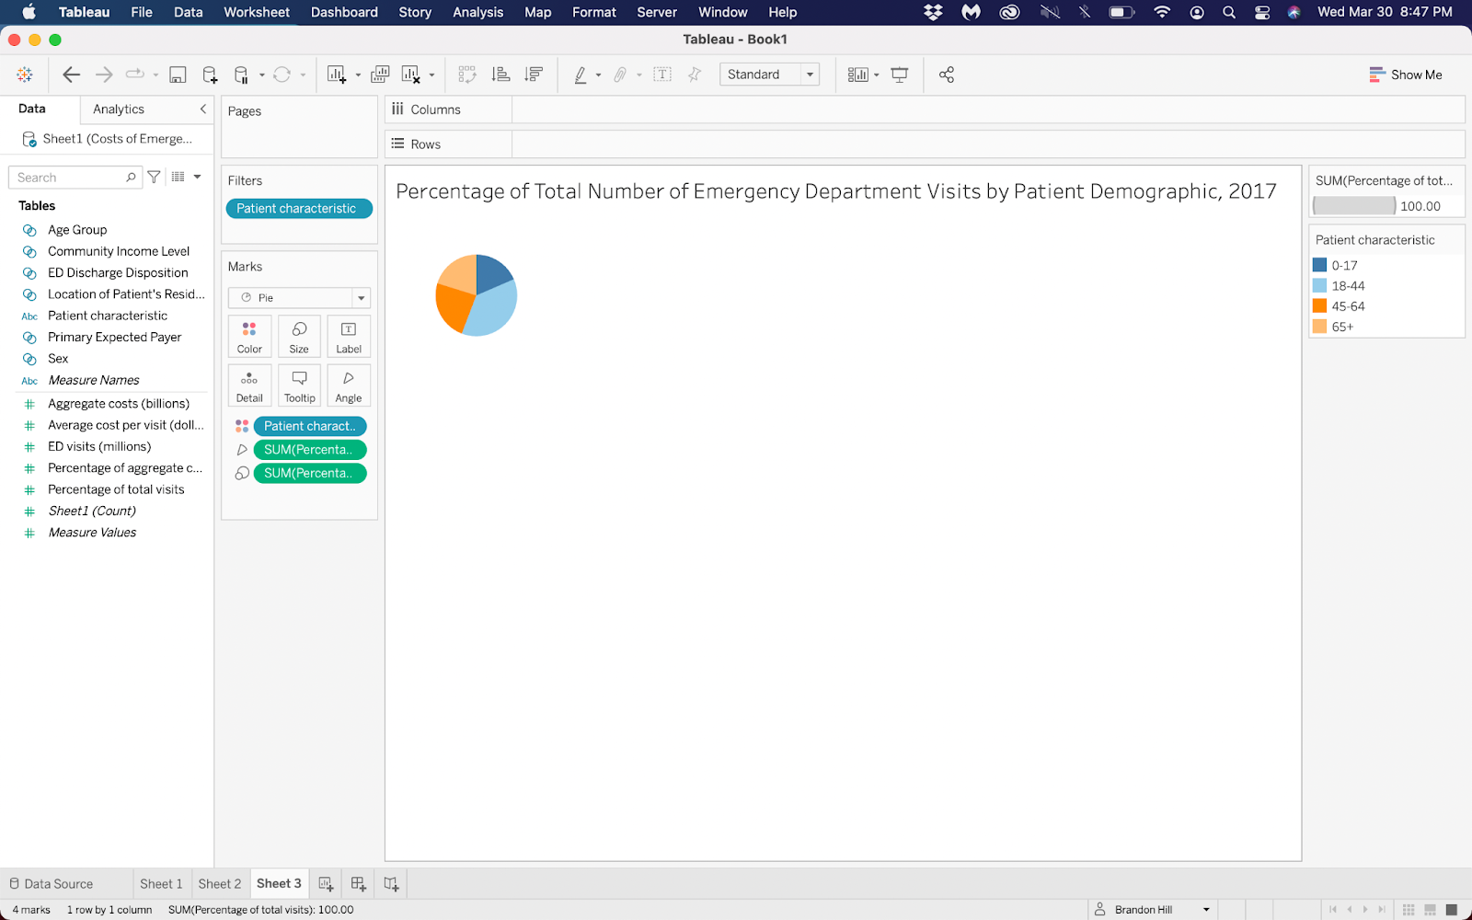Image resolution: width=1472 pixels, height=920 pixels.
Task: Add a new worksheet tab icon
Action: point(326,884)
